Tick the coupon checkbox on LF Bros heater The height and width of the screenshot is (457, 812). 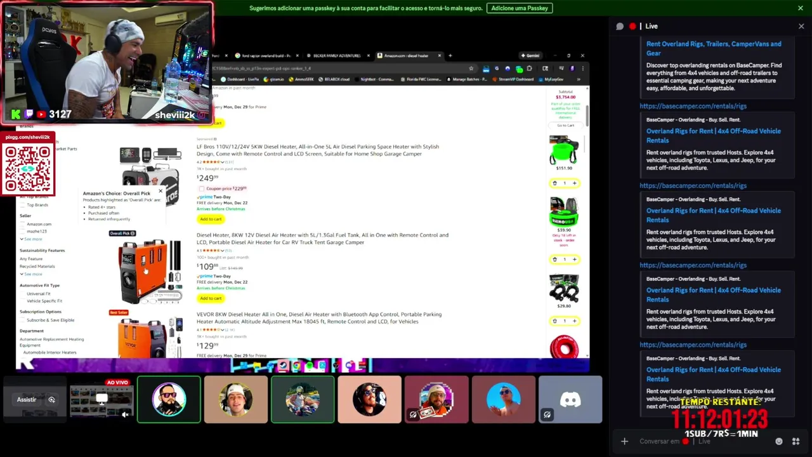pyautogui.click(x=202, y=189)
